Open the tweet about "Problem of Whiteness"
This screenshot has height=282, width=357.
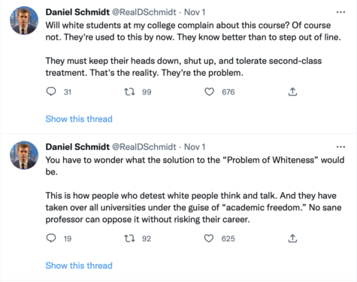[195, 190]
